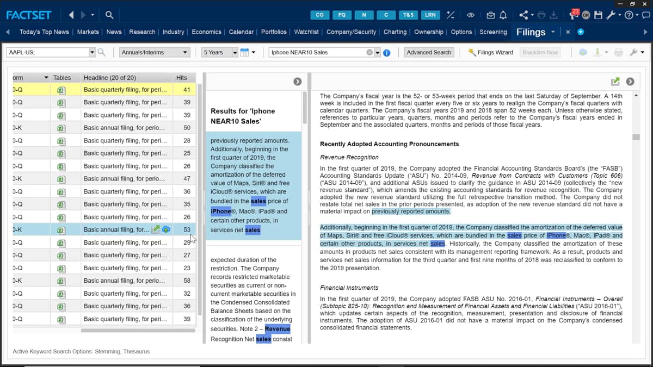653x367 pixels.
Task: Click the plus/minus calculator icon
Action: (451, 15)
